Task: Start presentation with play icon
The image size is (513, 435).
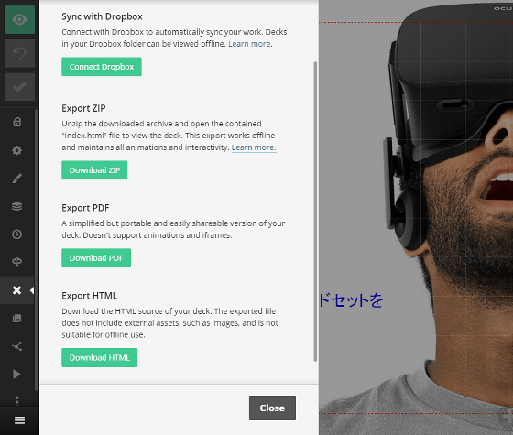Action: [x=17, y=375]
